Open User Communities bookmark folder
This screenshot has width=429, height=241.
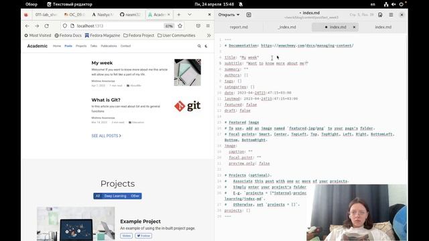pyautogui.click(x=176, y=35)
